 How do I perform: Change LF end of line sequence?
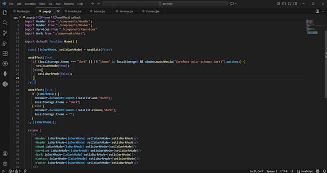coord(292,171)
